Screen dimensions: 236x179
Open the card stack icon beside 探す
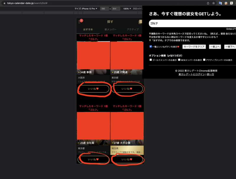click(x=140, y=22)
